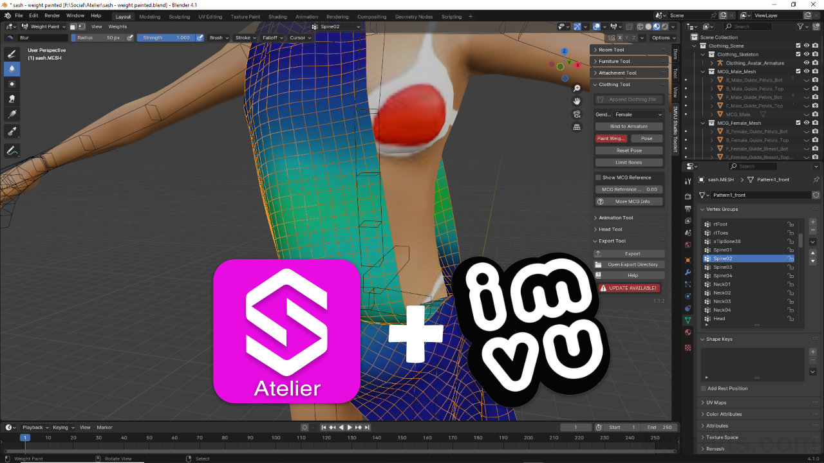
Task: Enable Show MCG Reference checkbox
Action: tap(598, 177)
